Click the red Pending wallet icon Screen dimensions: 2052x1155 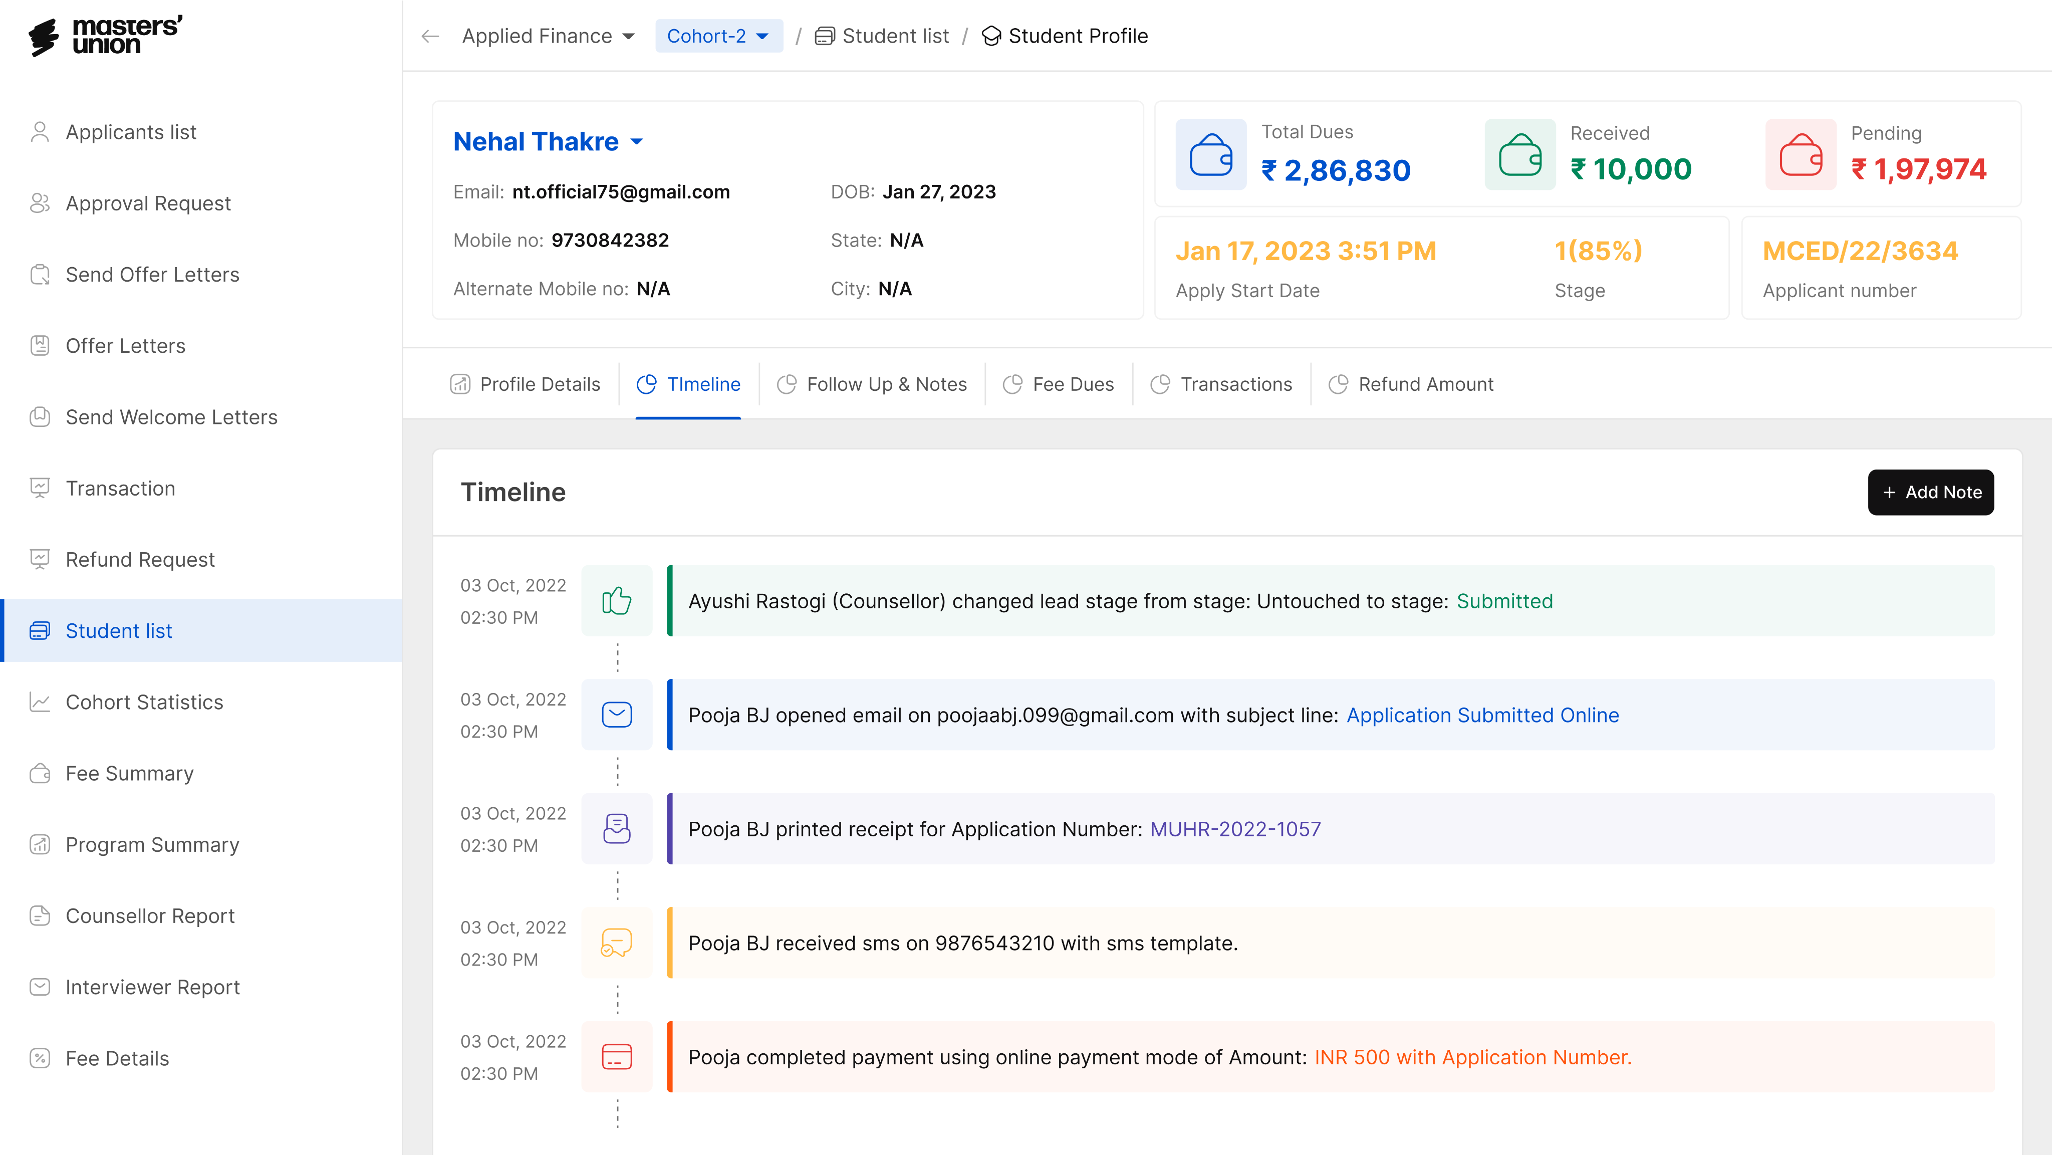[1801, 154]
